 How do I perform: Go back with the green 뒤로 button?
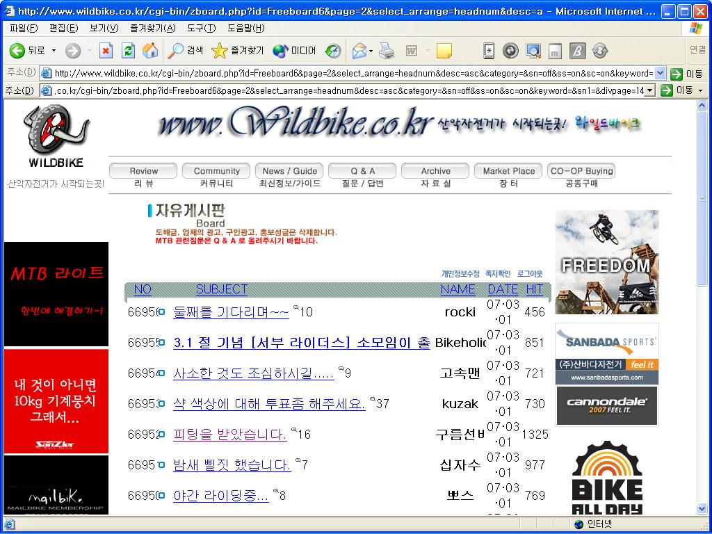click(28, 50)
